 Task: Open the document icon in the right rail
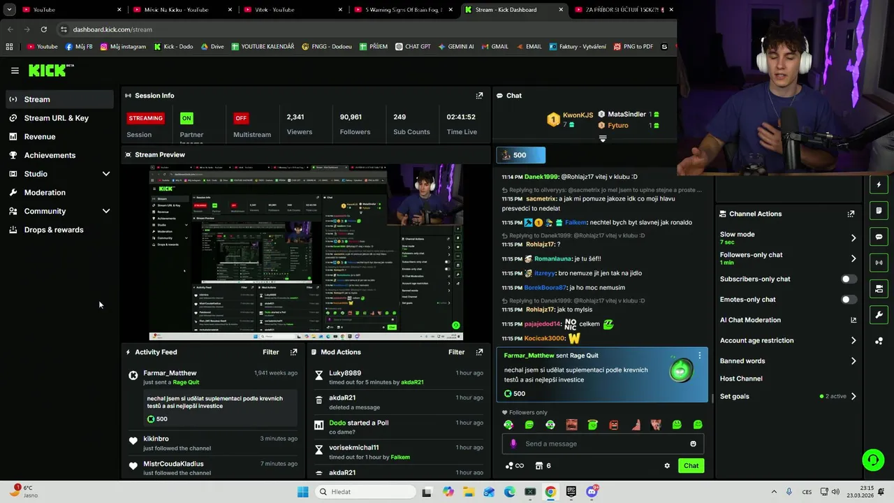(x=879, y=211)
